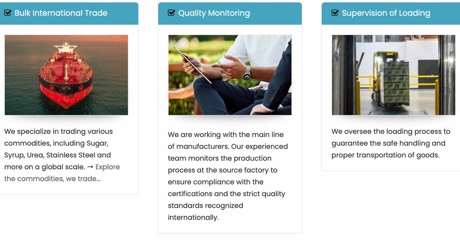This screenshot has height=241, width=460.
Task: Open the red cargo ship photo
Action: (66, 75)
